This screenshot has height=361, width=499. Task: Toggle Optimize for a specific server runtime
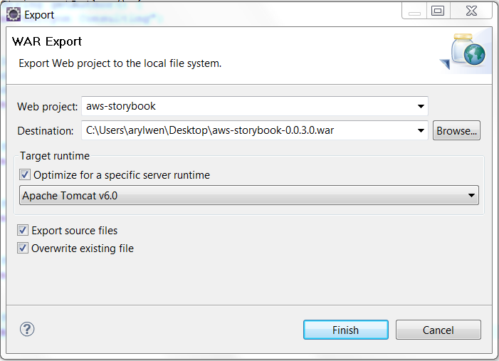[26, 175]
